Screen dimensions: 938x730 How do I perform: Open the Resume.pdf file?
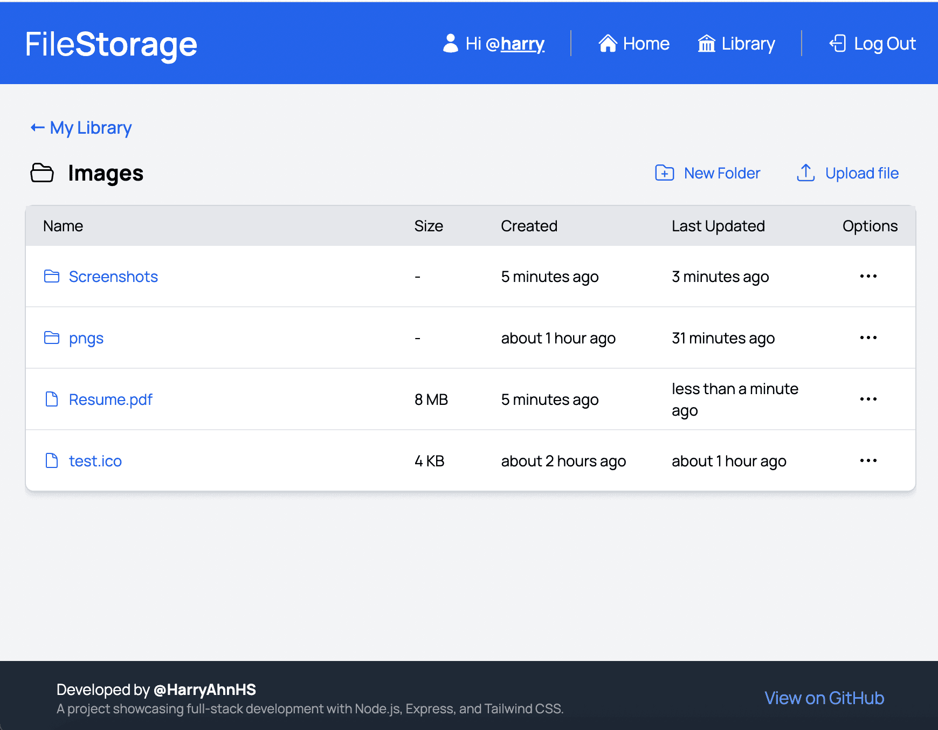pos(111,400)
